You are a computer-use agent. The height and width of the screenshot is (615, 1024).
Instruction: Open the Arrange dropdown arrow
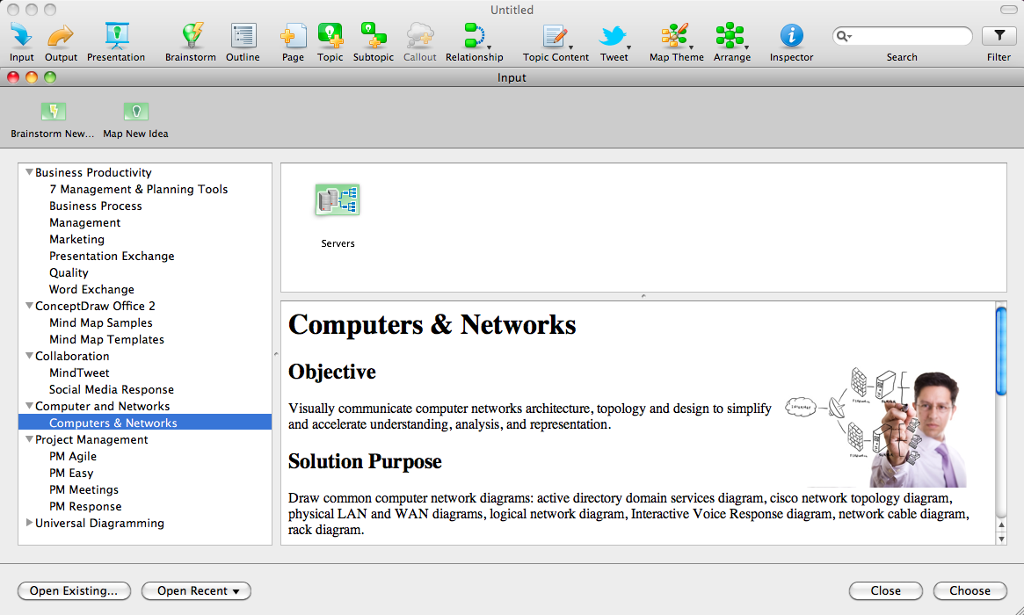pyautogui.click(x=746, y=47)
